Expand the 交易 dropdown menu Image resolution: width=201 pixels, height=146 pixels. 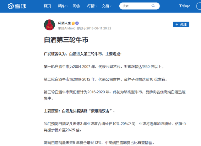tap(107, 6)
